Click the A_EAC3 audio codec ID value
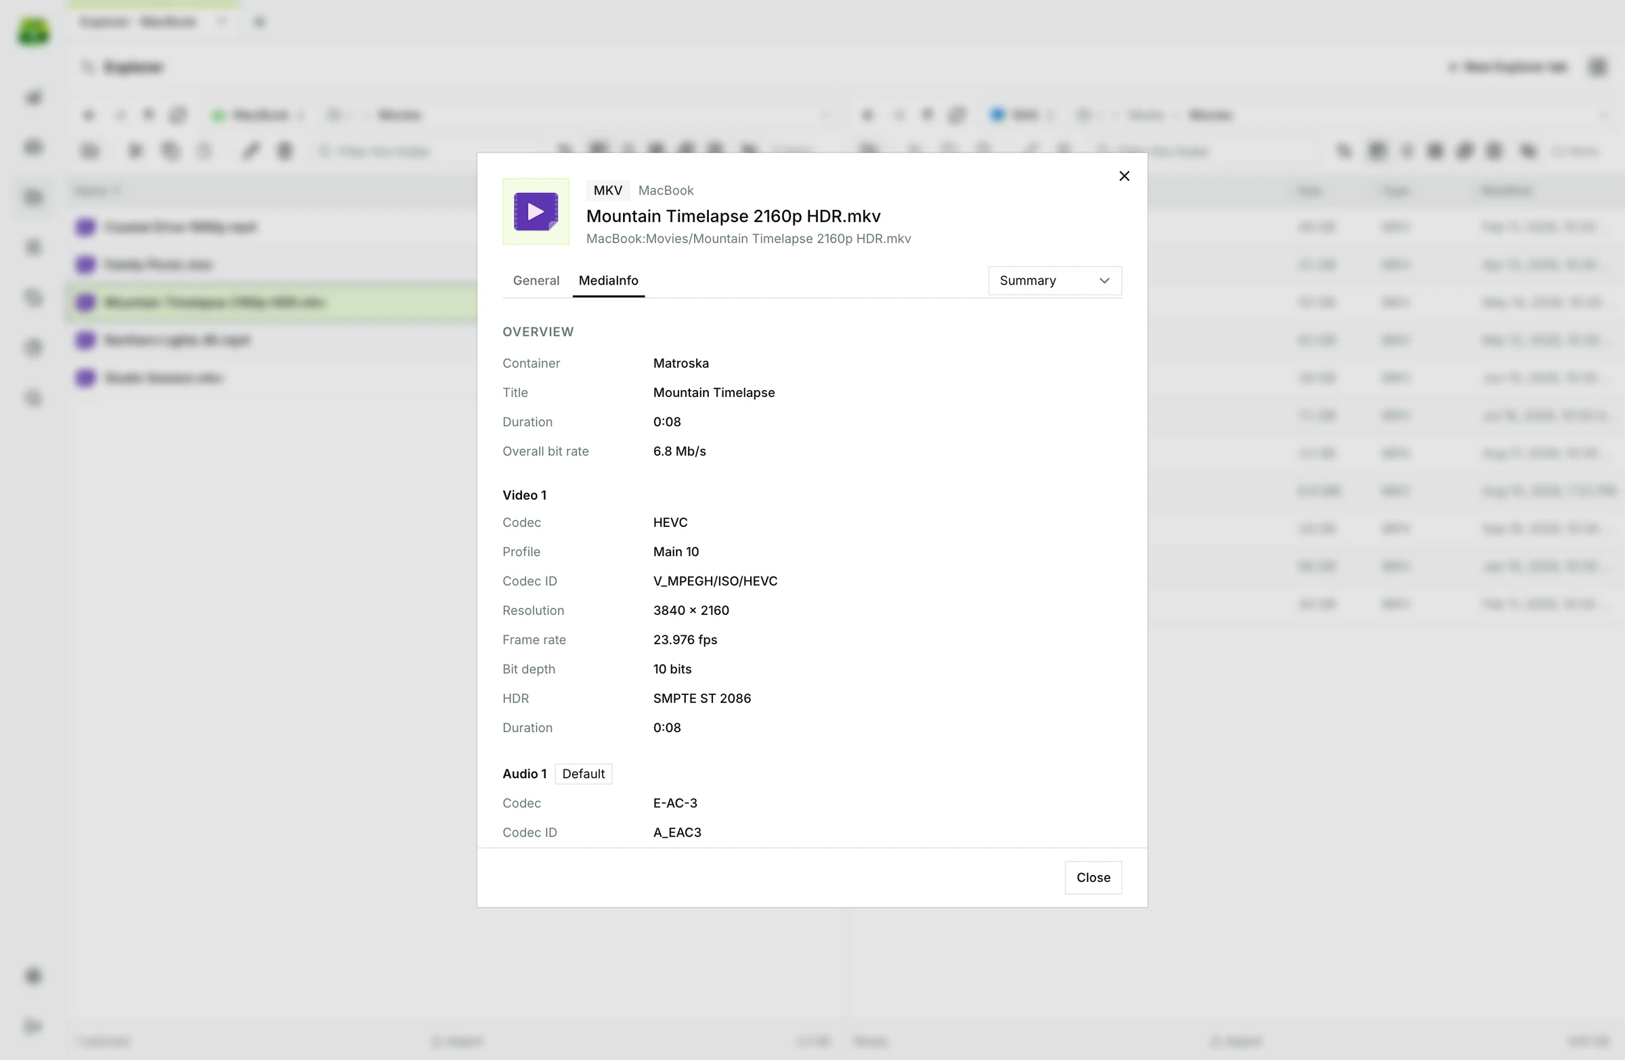This screenshot has height=1060, width=1625. [676, 832]
